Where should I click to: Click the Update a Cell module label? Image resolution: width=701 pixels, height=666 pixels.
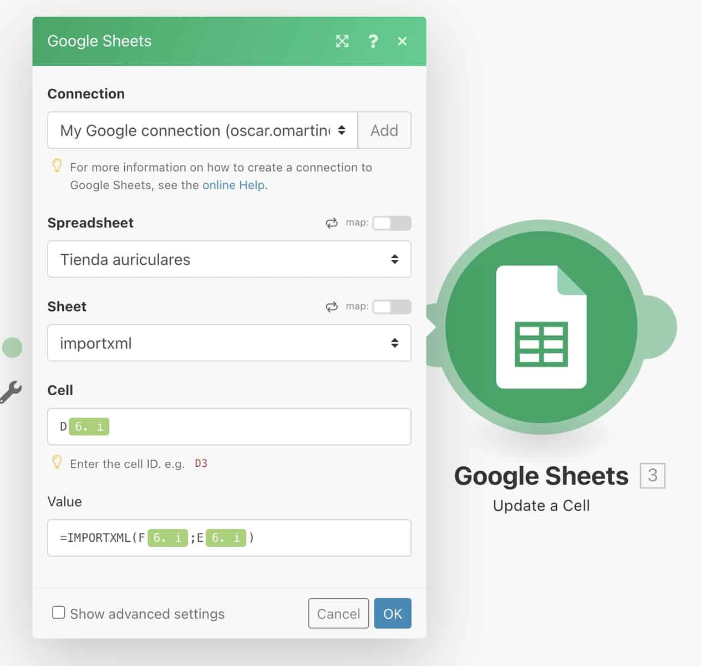point(541,506)
